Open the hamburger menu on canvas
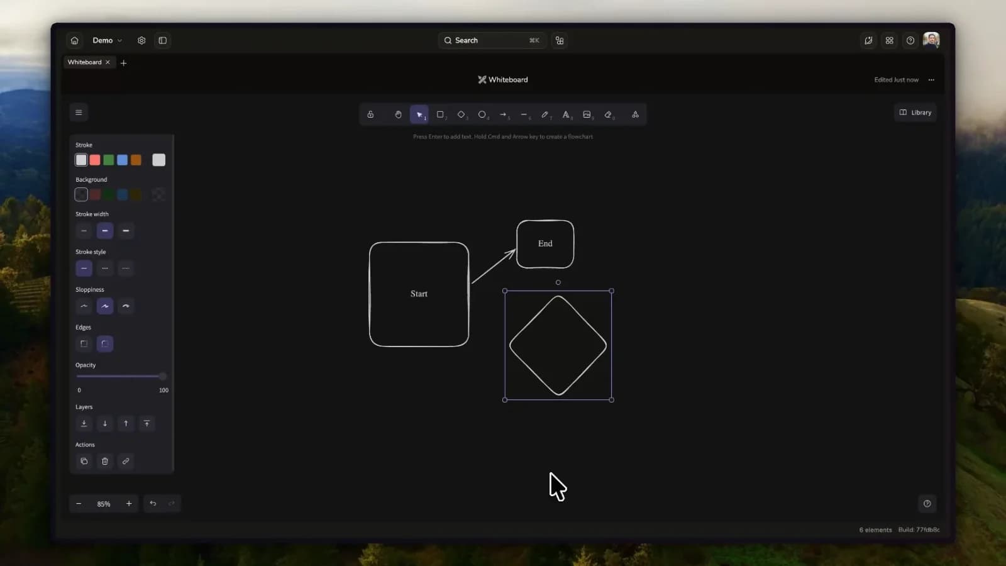Image resolution: width=1006 pixels, height=566 pixels. pos(79,113)
